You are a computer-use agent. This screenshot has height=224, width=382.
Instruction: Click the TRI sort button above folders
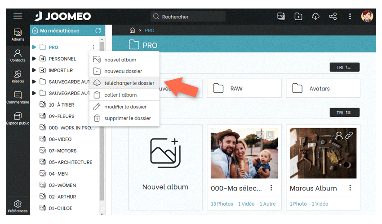tap(344, 67)
